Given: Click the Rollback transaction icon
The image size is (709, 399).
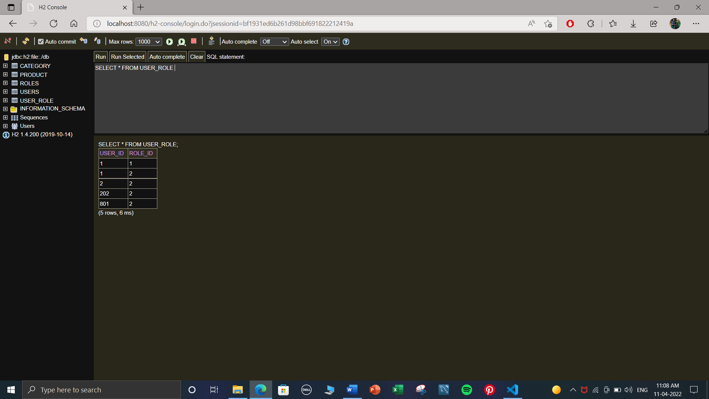Looking at the screenshot, I should [97, 41].
